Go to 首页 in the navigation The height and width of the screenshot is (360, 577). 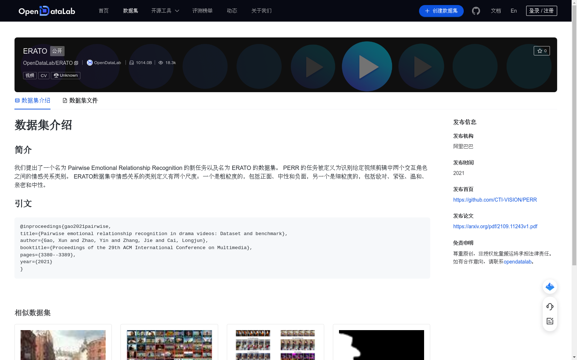(x=103, y=11)
